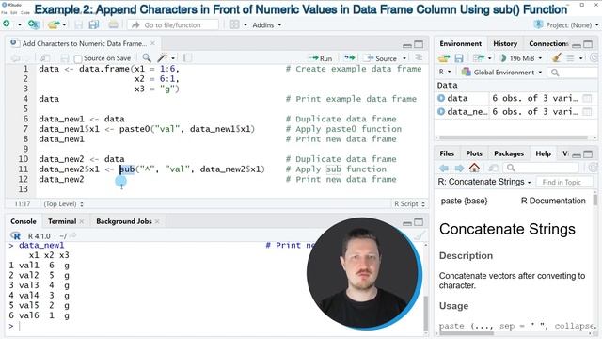Click the Compile Report notebook icon
The height and width of the screenshot is (339, 602).
tap(187, 58)
